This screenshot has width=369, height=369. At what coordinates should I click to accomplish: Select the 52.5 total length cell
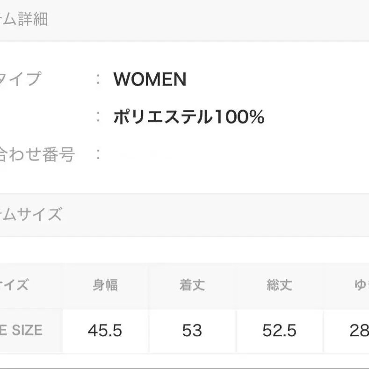click(x=279, y=331)
